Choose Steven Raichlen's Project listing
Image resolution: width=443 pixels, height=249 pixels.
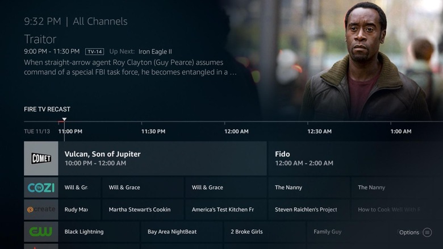309,210
